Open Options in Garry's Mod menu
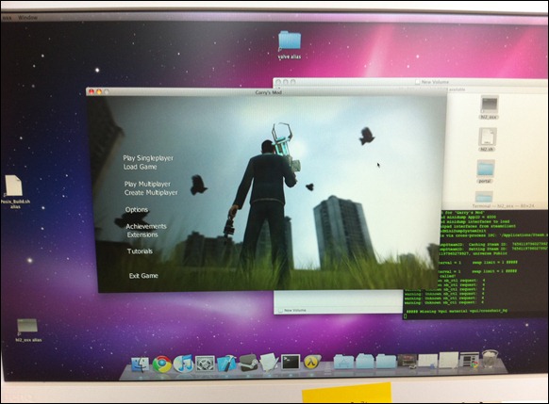 point(137,210)
